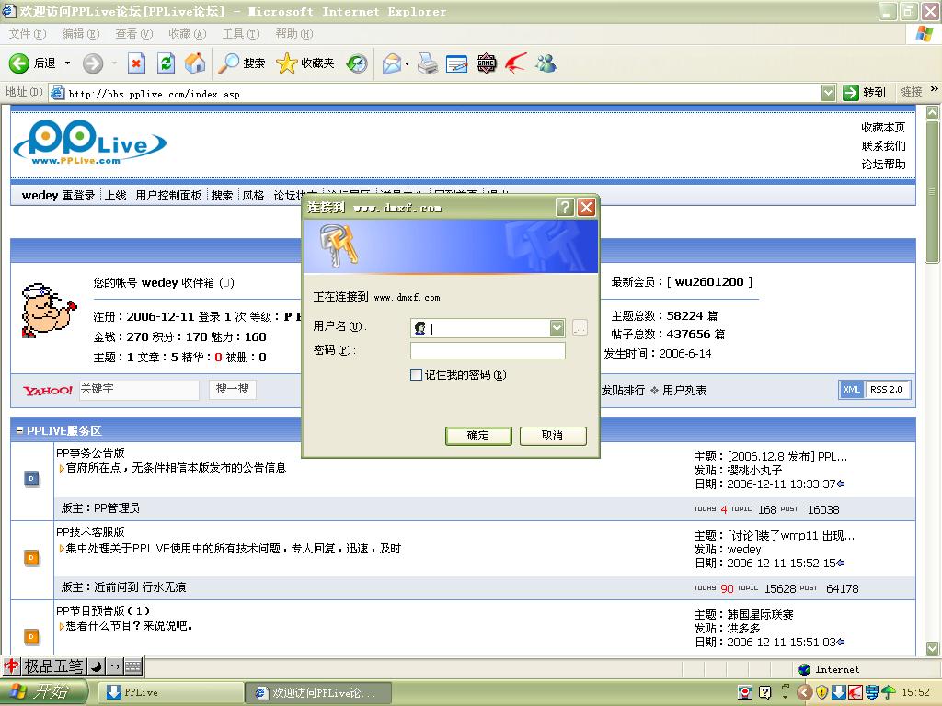The height and width of the screenshot is (706, 942).
Task: Collapse the PPLIVE服务区 section
Action: [x=20, y=430]
